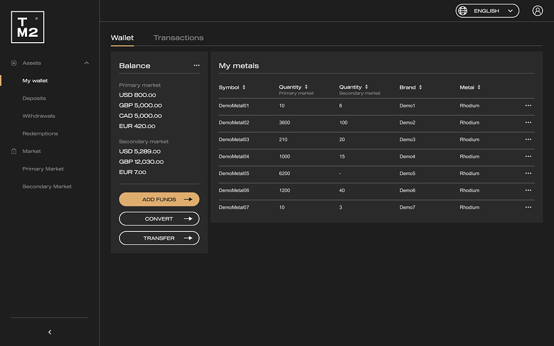Click secondary balance EUR 7.00
The image size is (554, 346).
pos(133,172)
